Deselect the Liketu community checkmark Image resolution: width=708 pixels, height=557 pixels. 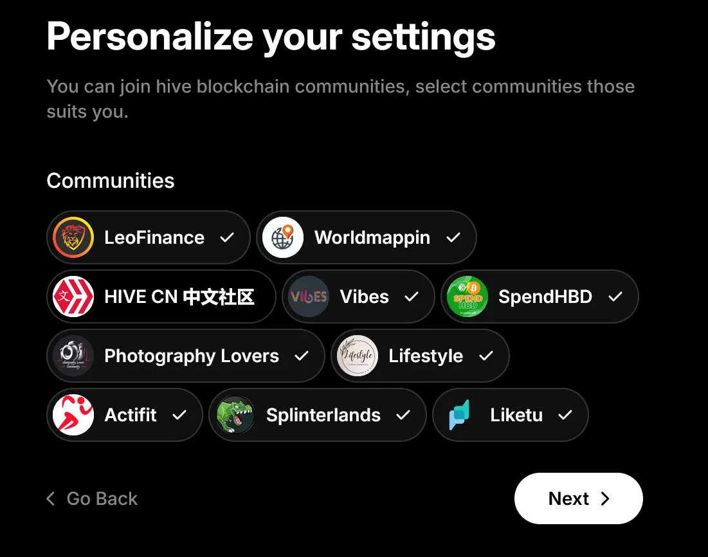pos(565,415)
